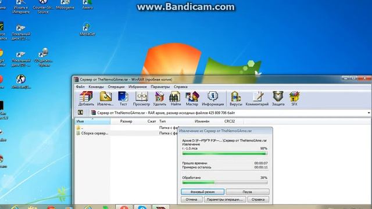Select Локальный диск (C) desktop shortcut
The height and width of the screenshot is (209, 372).
[x=21, y=33]
